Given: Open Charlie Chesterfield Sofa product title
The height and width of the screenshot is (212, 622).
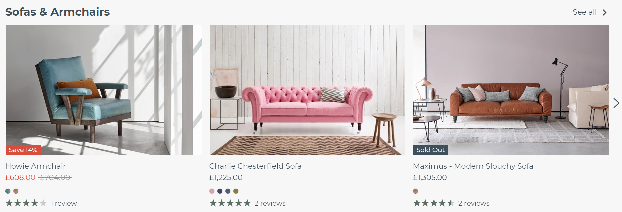Looking at the screenshot, I should point(255,166).
